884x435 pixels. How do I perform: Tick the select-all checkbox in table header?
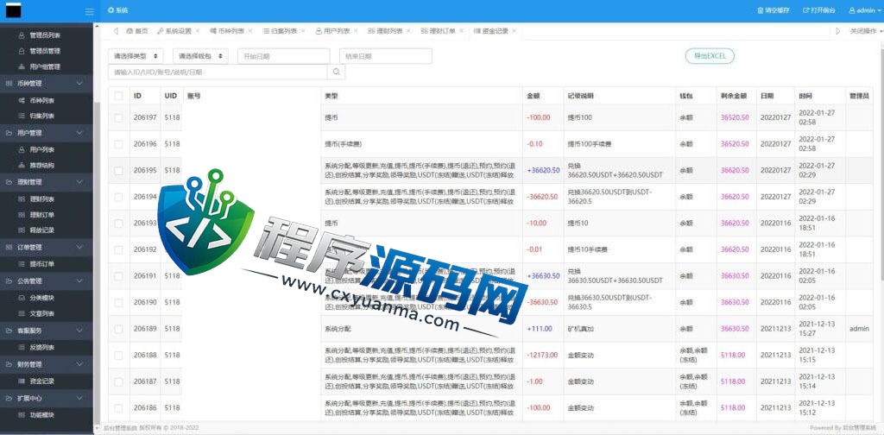click(118, 96)
